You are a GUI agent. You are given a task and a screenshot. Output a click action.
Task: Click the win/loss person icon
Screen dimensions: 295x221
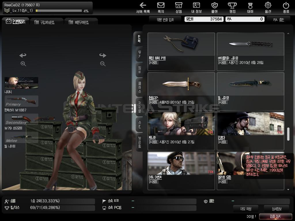pyautogui.click(x=7, y=201)
